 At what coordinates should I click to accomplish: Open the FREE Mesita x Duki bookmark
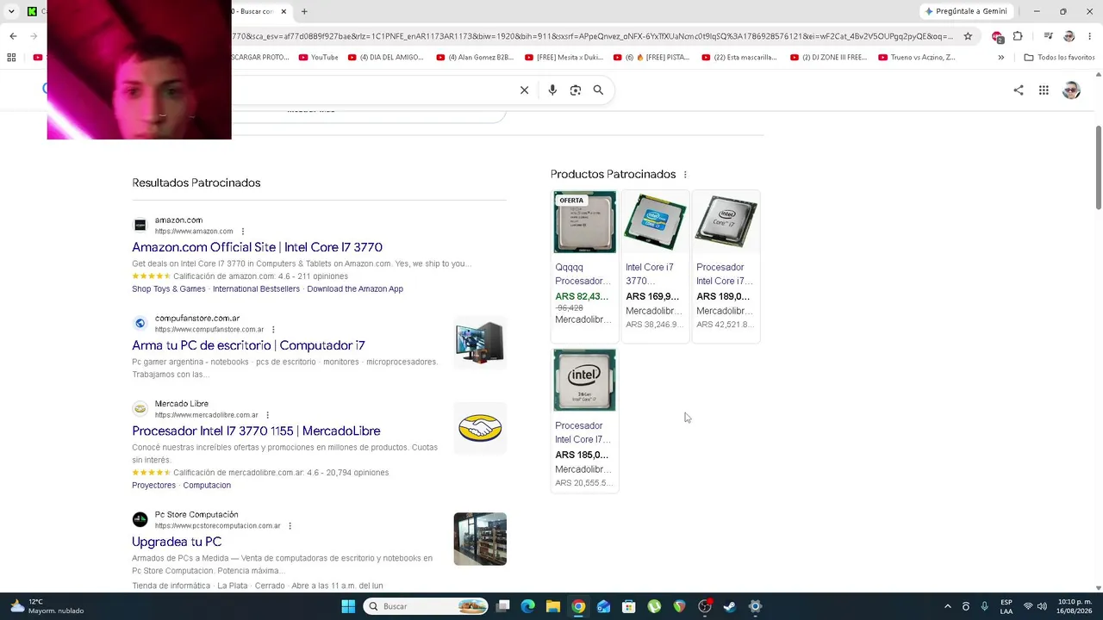tap(563, 58)
